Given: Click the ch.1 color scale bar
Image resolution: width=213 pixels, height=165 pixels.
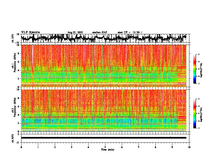Looking at the screenshot, I should pos(194,69).
